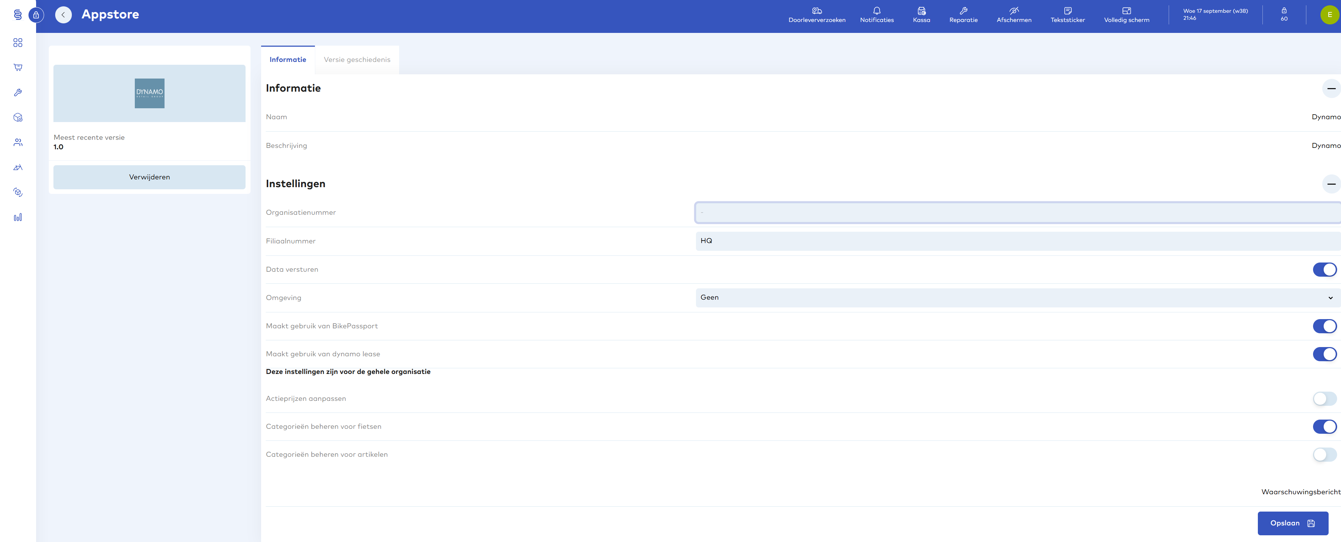This screenshot has width=1341, height=542.
Task: Switch to the Versie geschiedenis tab
Action: click(357, 60)
